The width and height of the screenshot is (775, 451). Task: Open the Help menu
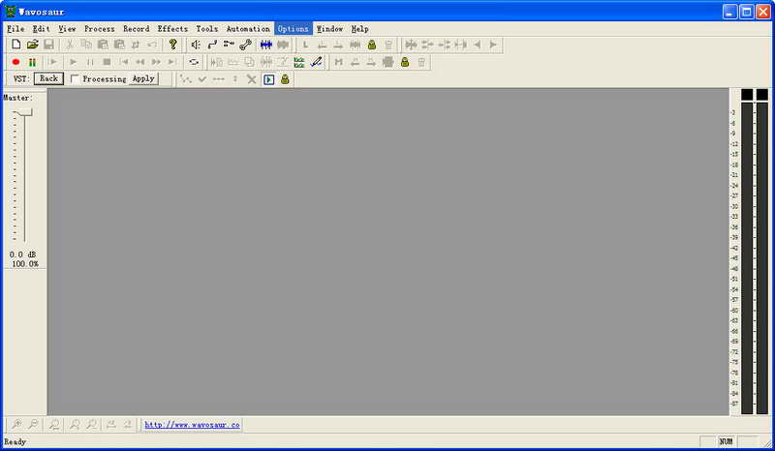pyautogui.click(x=359, y=29)
